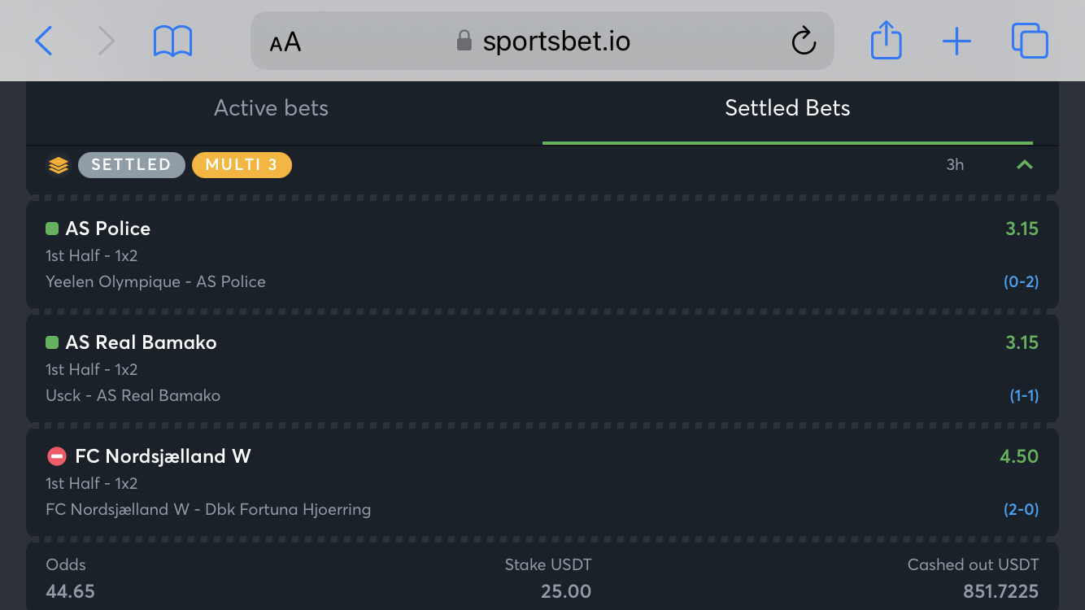
Task: Tap the AA reader text-size button
Action: coord(285,41)
